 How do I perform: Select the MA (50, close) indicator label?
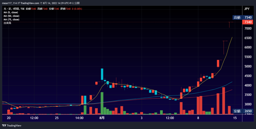pyautogui.click(x=11, y=16)
